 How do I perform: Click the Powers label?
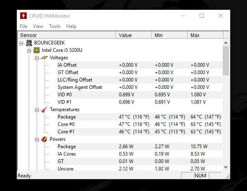58,139
